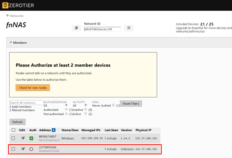The image size is (232, 158).
Task: Focus the Network ID field
Action: click(102, 29)
